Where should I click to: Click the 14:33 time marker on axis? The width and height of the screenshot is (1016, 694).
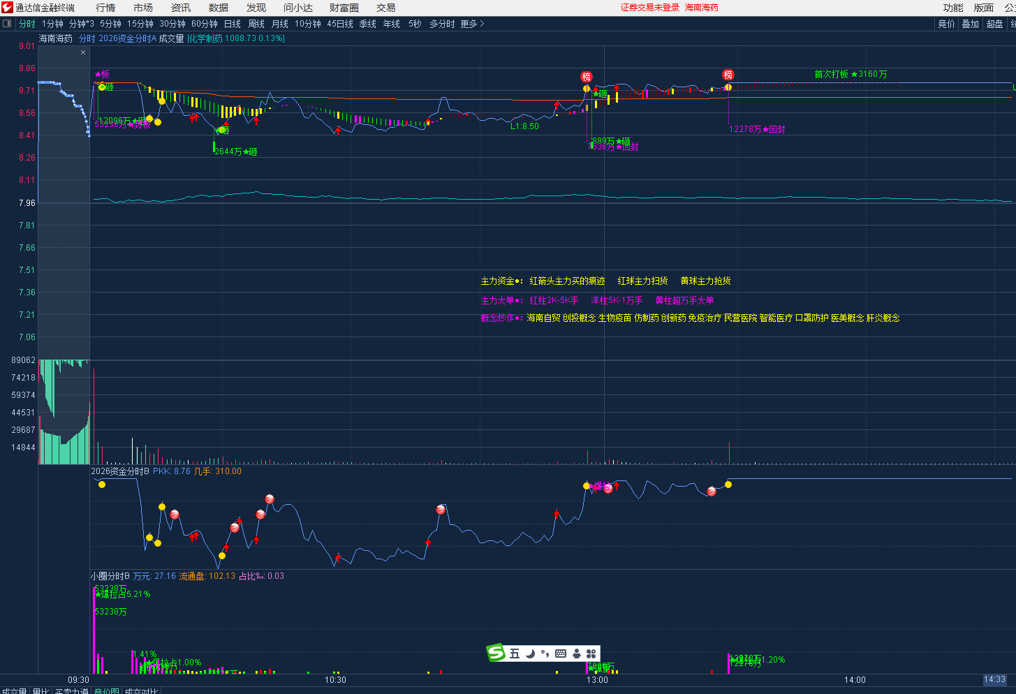[994, 679]
